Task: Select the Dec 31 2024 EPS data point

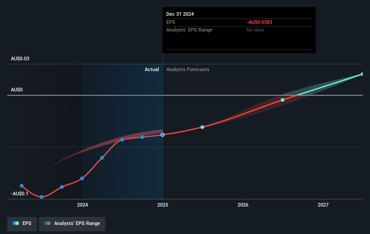Action: click(163, 135)
